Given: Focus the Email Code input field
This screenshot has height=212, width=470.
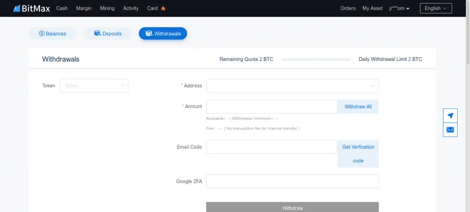Looking at the screenshot, I should click(x=272, y=147).
